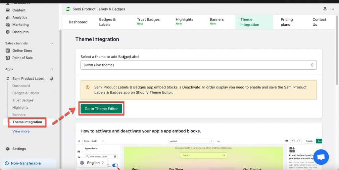Open the three-dot more menu in header
Image resolution: width=339 pixels, height=170 pixels.
tap(332, 9)
